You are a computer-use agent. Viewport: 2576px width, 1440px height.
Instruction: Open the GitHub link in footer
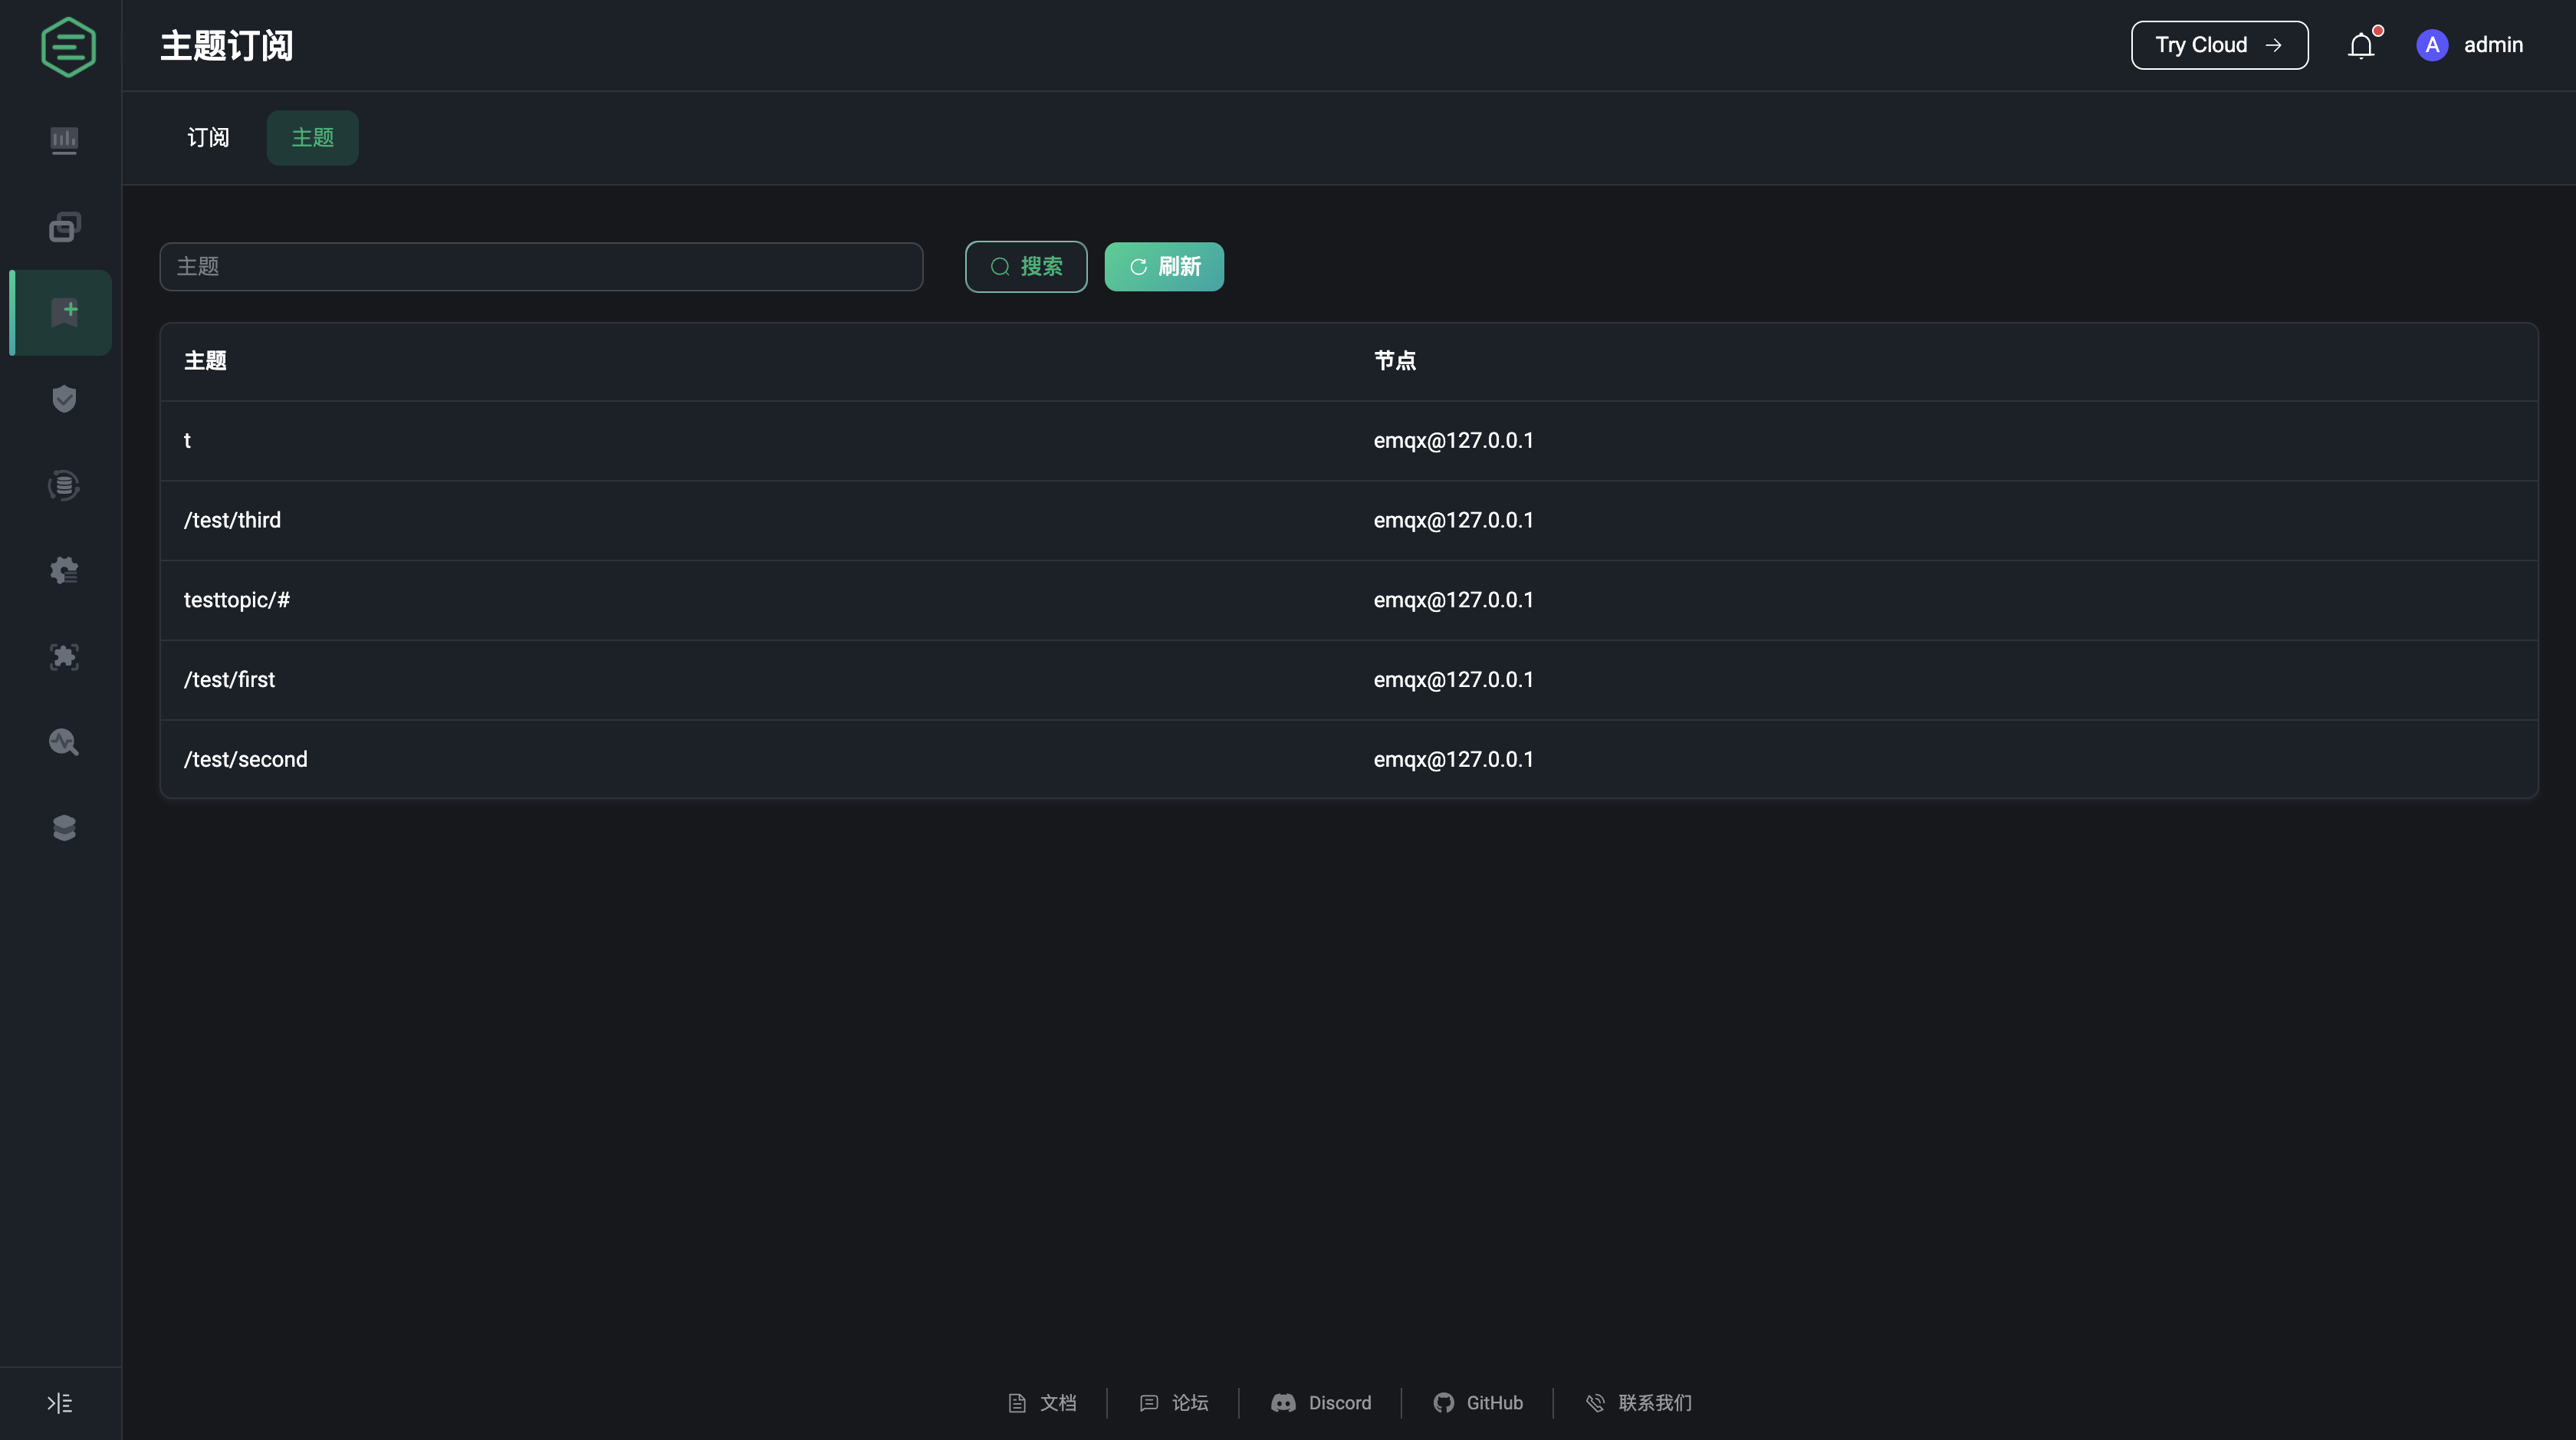click(1479, 1402)
